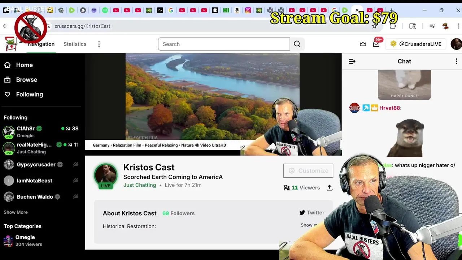This screenshot has height=260, width=462.
Task: Open Buchen Waldo channel
Action: 42,197
